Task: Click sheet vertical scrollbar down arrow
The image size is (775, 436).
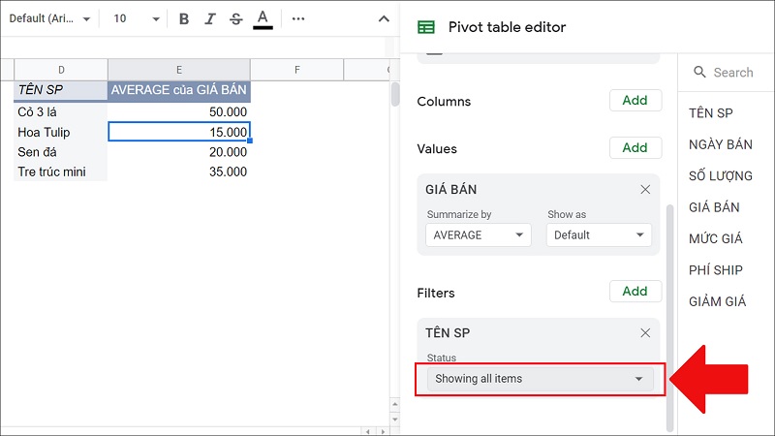Action: (395, 420)
